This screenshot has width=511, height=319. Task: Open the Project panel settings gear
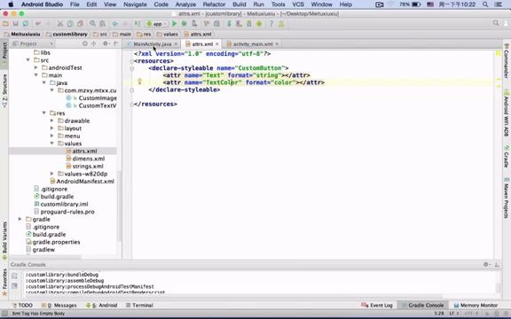[106, 43]
